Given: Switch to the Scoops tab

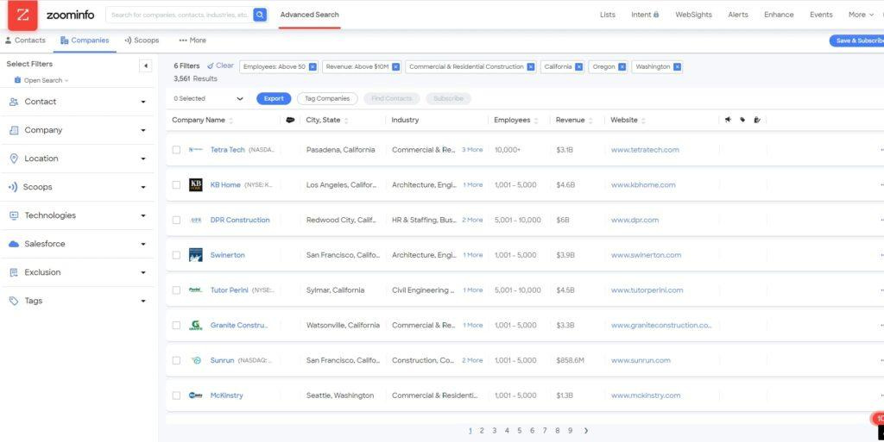Looking at the screenshot, I should tap(142, 40).
